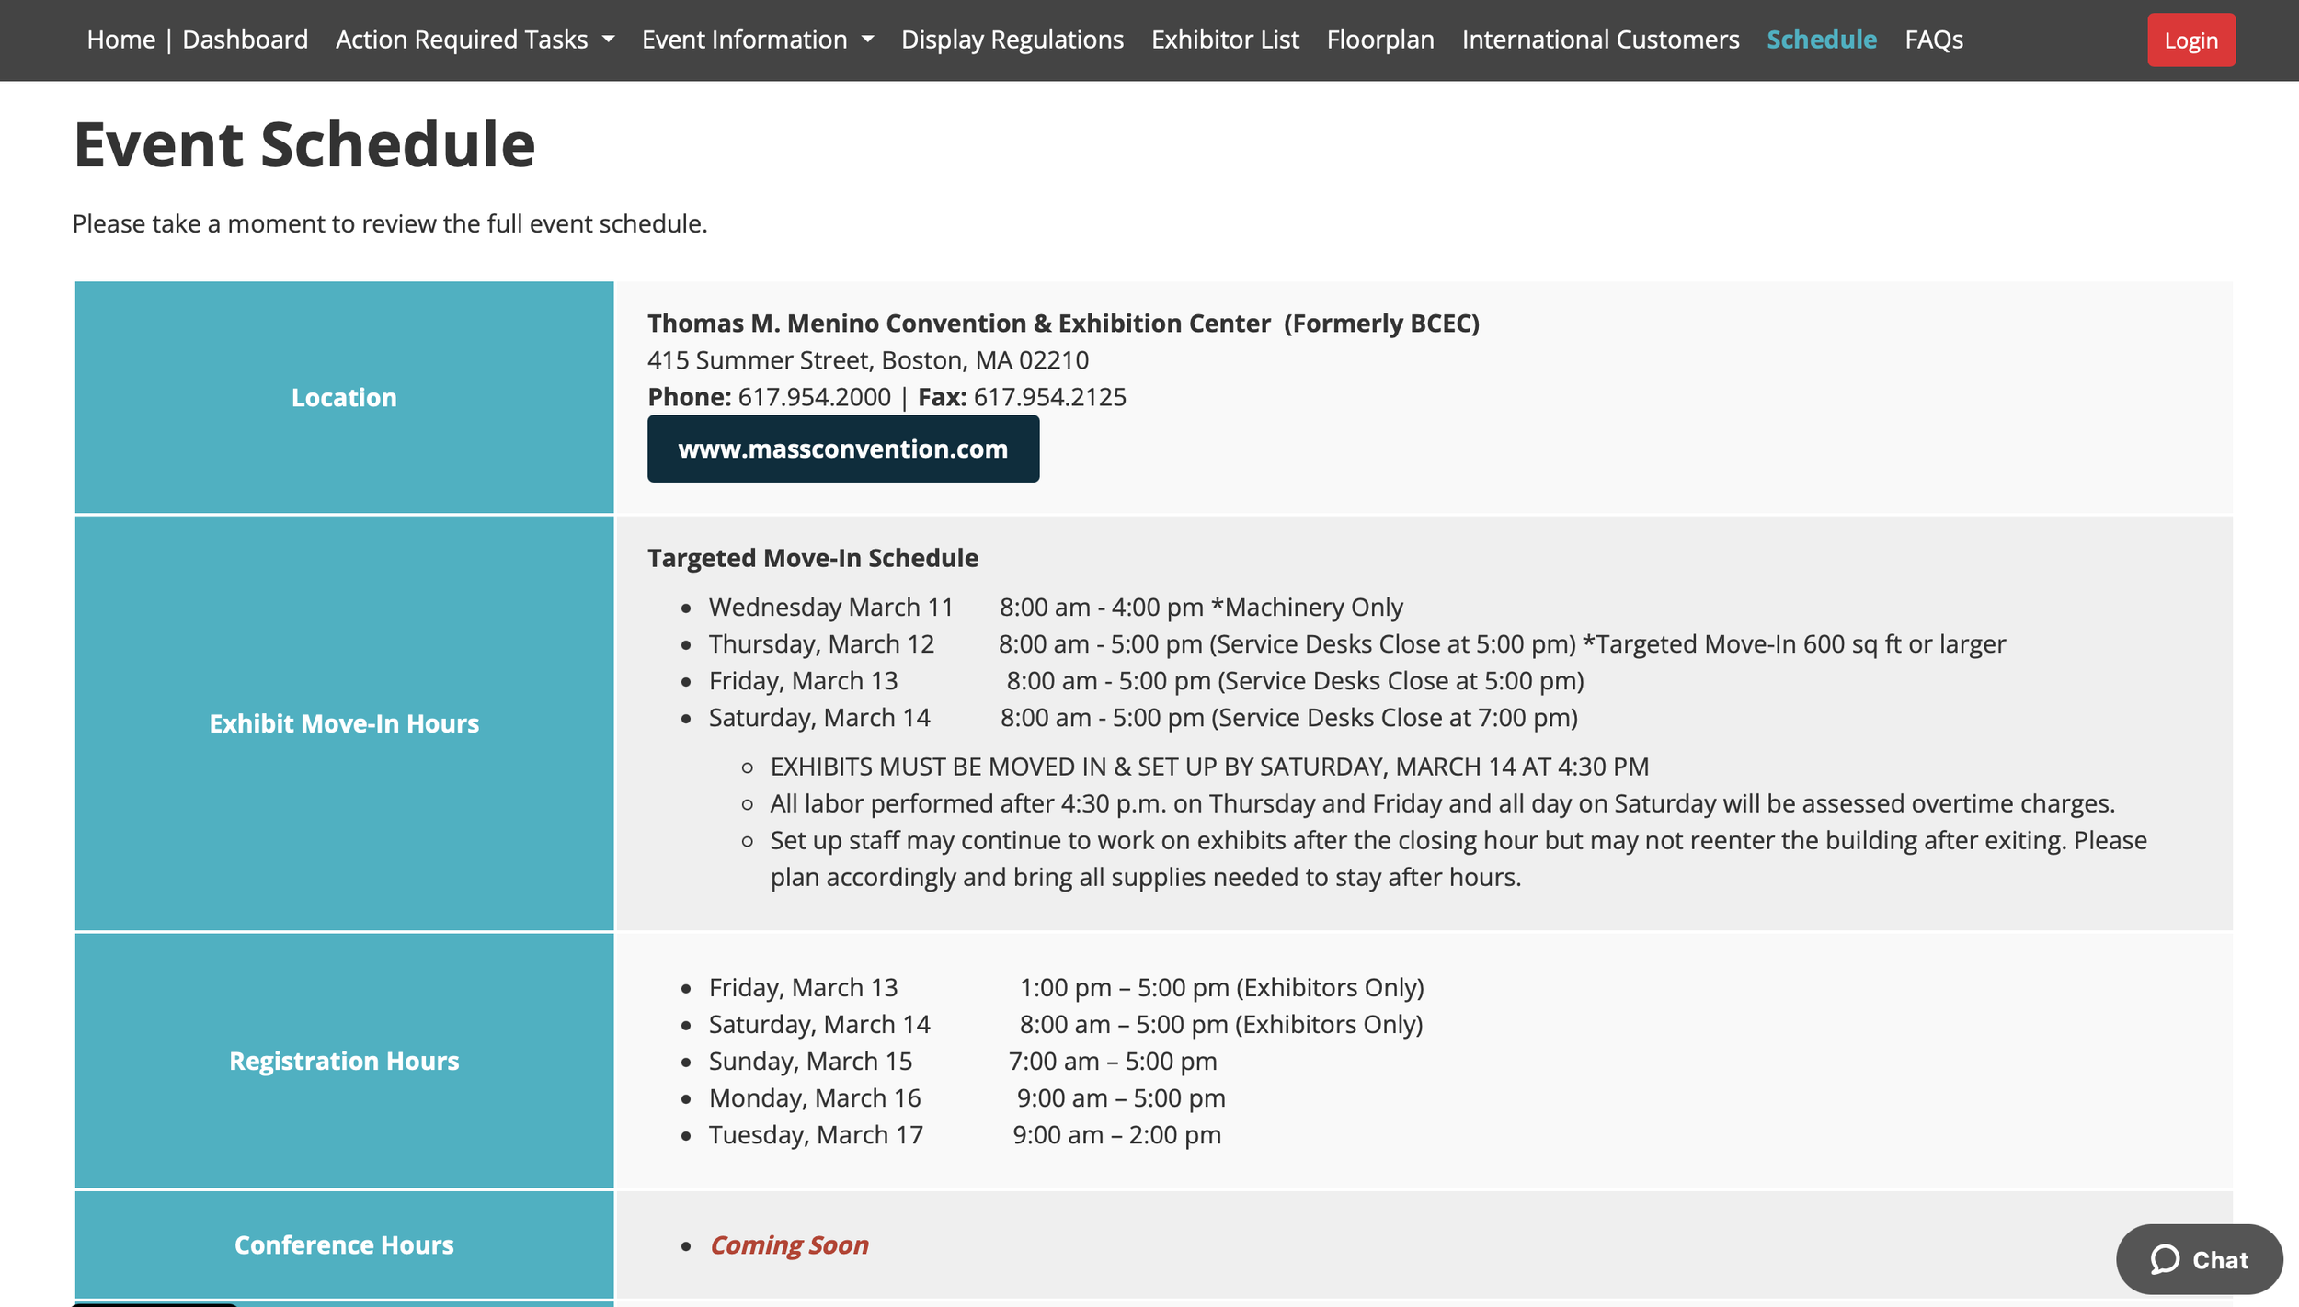Image resolution: width=2299 pixels, height=1307 pixels.
Task: Click the Conference Hours header cell
Action: click(344, 1244)
